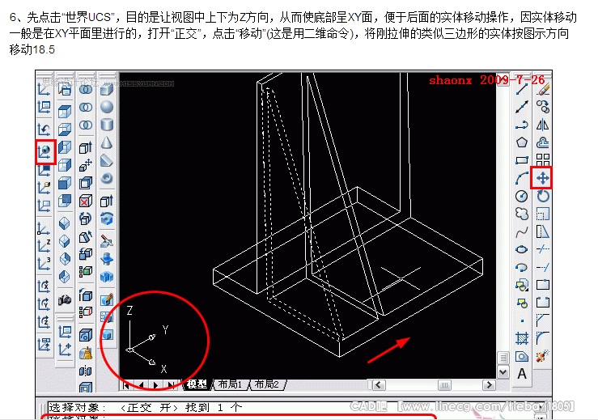Select the Rectangle draw tool
Image resolution: width=598 pixels, height=420 pixels.
tap(521, 160)
